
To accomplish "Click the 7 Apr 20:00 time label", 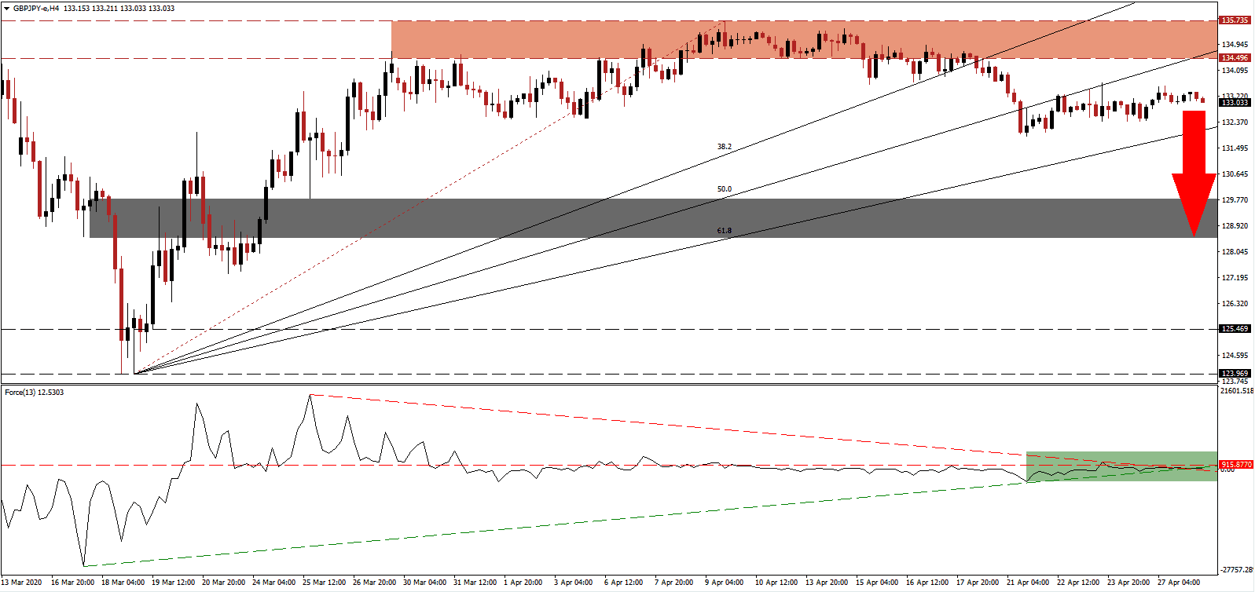I will tap(673, 583).
